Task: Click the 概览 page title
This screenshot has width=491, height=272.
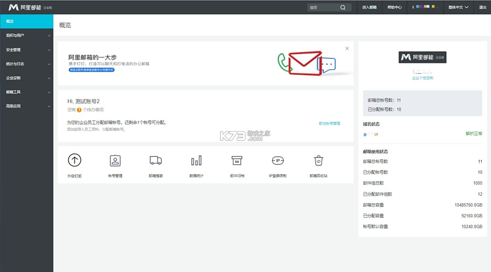Action: click(x=65, y=25)
